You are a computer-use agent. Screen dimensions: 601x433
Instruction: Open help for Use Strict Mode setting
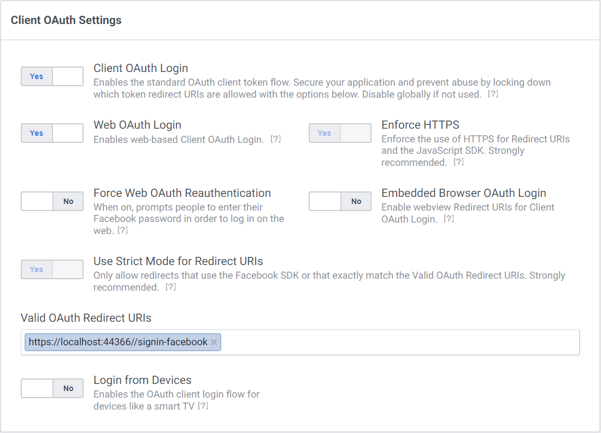coord(170,287)
